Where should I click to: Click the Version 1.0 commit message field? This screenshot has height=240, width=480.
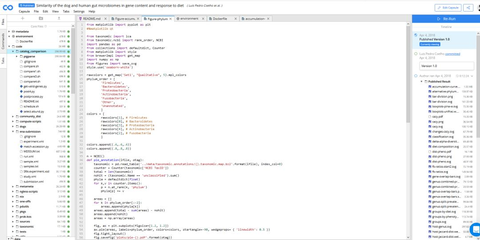tap(447, 66)
